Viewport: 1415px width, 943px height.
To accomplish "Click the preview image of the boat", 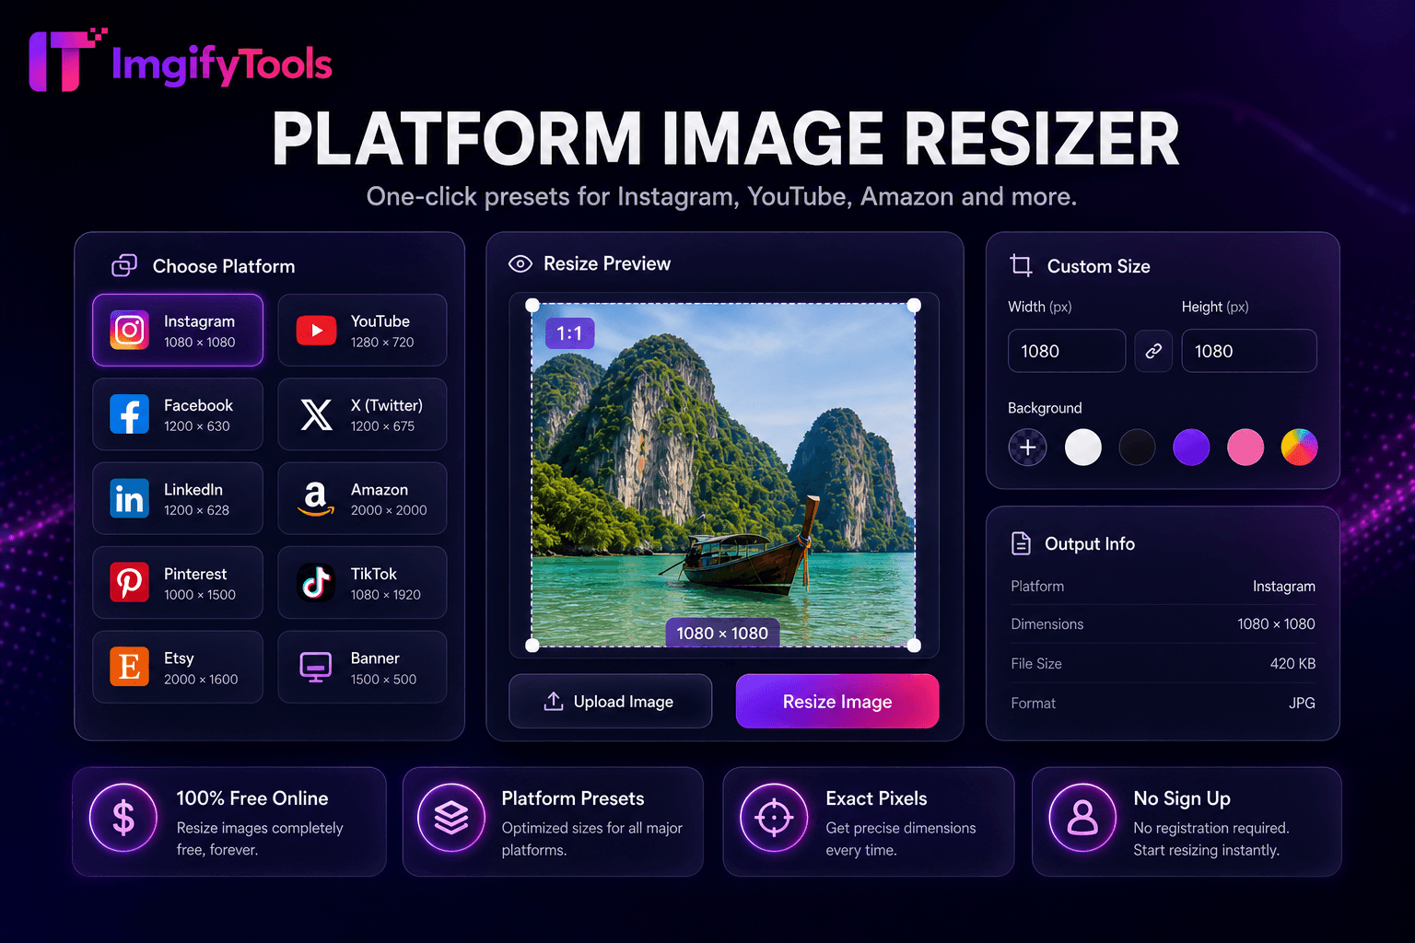I will (x=723, y=475).
